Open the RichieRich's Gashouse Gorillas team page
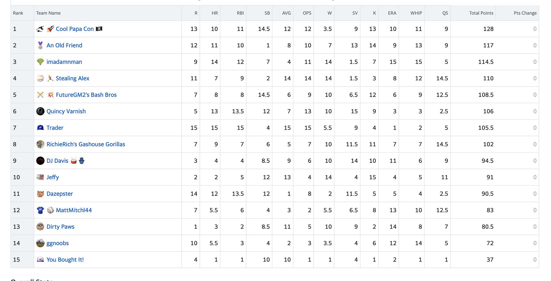Screen dimensions: 551x281 pyautogui.click(x=86, y=144)
